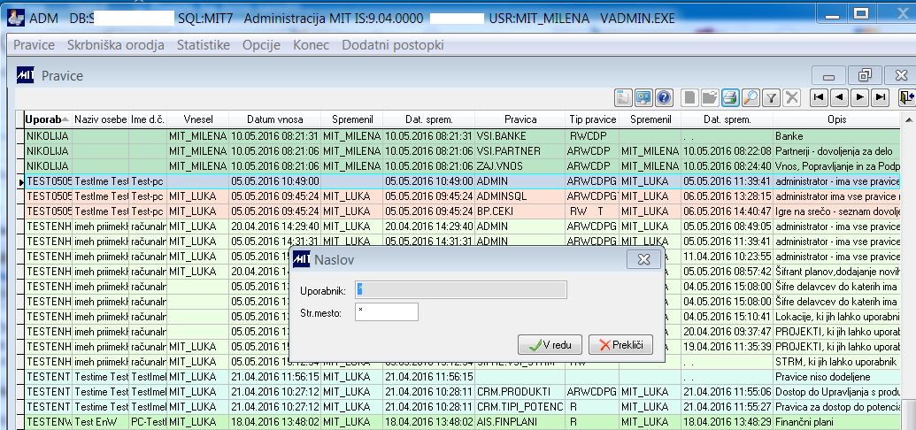The image size is (916, 430).
Task: Open the Statistike menu
Action: coord(204,45)
